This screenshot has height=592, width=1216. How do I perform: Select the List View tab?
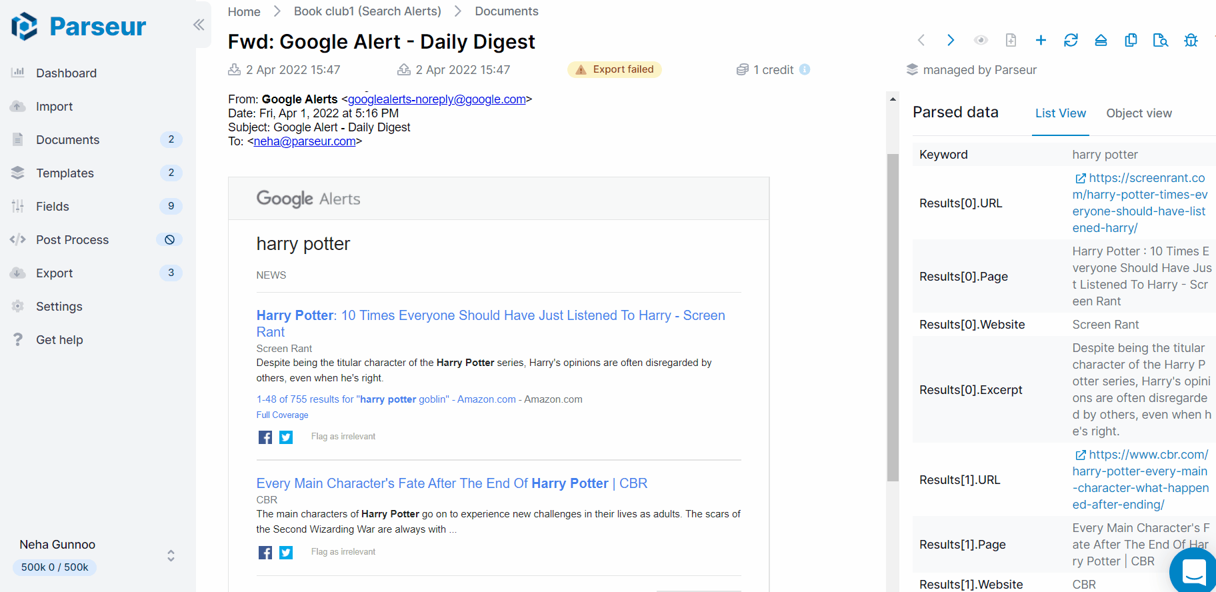[1060, 113]
